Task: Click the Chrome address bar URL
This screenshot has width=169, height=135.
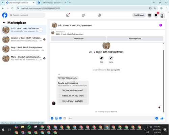Action: tap(40, 8)
